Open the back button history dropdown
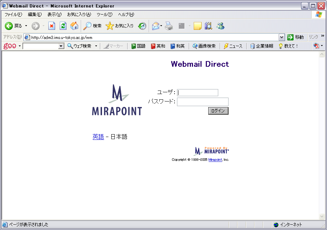The width and height of the screenshot is (327, 230). coord(26,26)
